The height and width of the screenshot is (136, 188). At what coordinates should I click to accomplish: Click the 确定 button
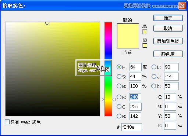point(168,18)
